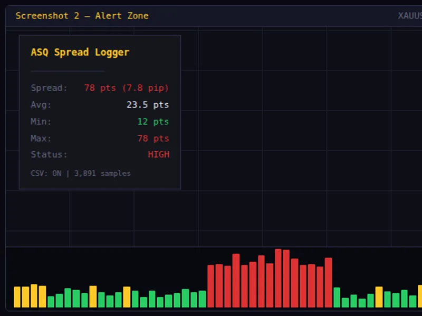This screenshot has height=316, width=422.
Task: Click the 'Min:' label
Action: [x=41, y=122]
